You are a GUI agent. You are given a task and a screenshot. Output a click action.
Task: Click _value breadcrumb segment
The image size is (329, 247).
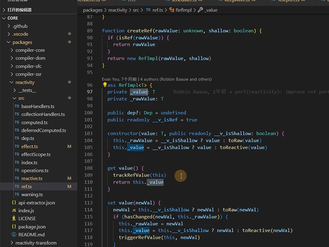[x=211, y=10]
